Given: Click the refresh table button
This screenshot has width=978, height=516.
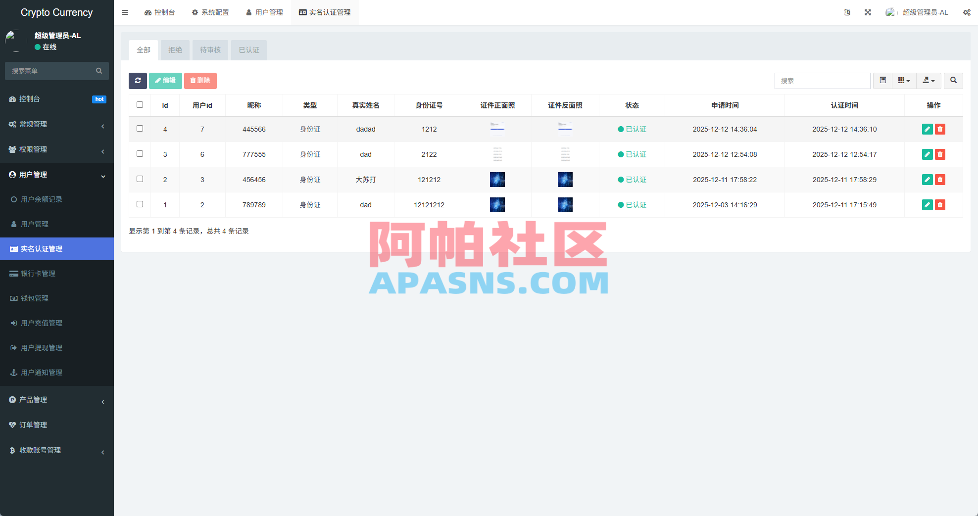Looking at the screenshot, I should [x=138, y=81].
